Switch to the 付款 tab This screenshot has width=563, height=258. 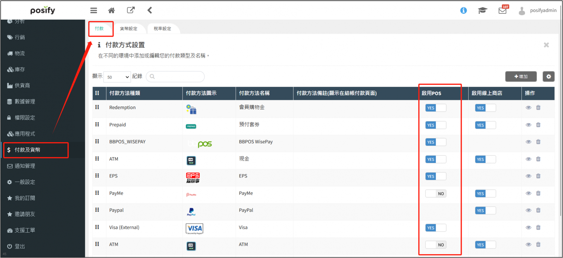pos(99,29)
